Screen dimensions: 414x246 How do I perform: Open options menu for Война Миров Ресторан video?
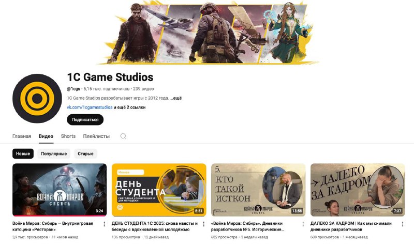pyautogui.click(x=105, y=224)
